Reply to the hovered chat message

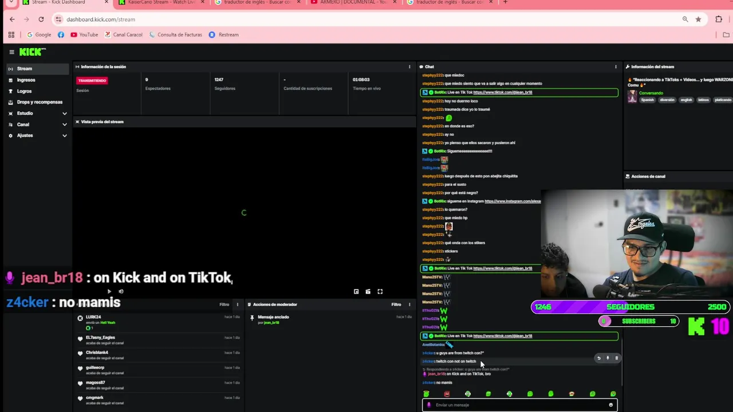pyautogui.click(x=599, y=358)
